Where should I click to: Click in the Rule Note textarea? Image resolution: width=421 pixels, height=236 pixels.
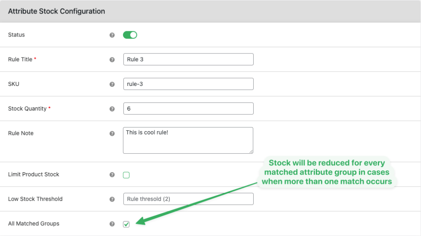pyautogui.click(x=188, y=141)
